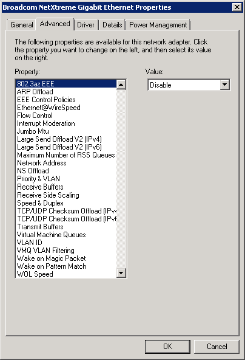The image size is (245, 360).
Task: Select ARP Offload property
Action: (x=66, y=92)
